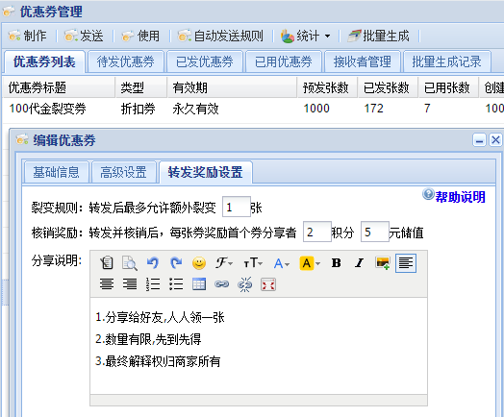Insert a hyperlink with the chain icon
504x417 pixels.
(x=222, y=284)
